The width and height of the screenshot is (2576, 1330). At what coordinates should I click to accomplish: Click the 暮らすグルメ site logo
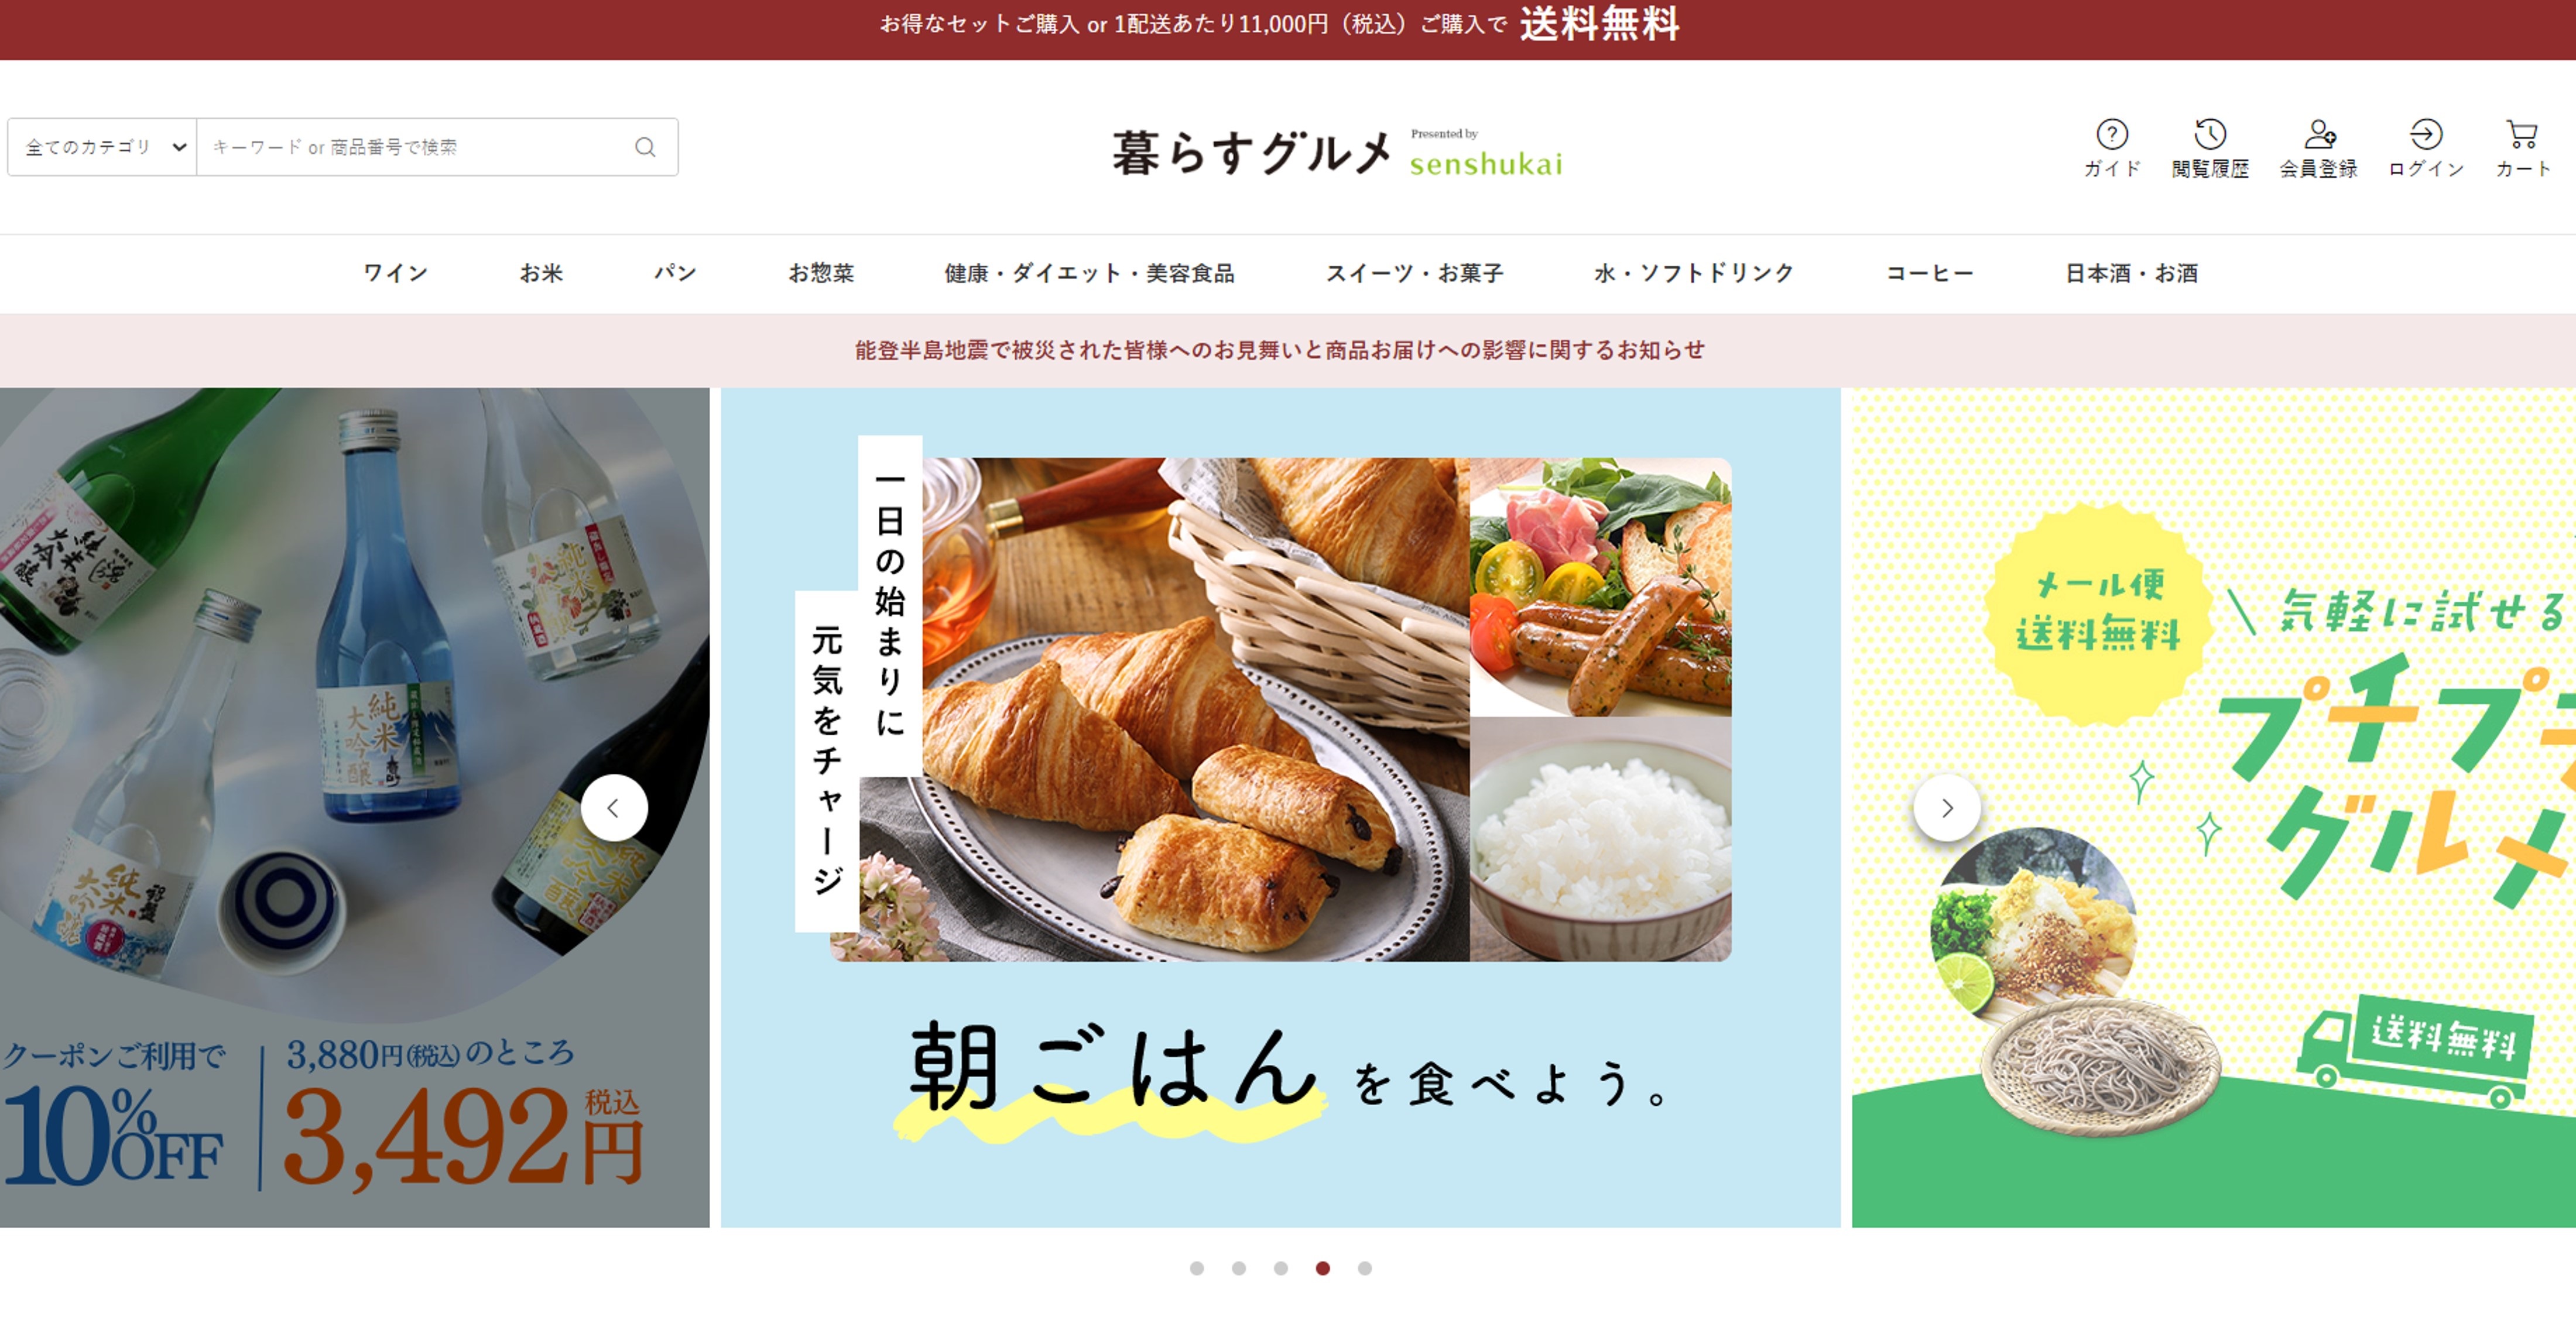[1337, 153]
